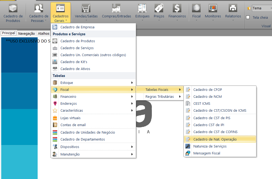The width and height of the screenshot is (272, 179).
Task: Click the Mensagem Fiscal menu entry
Action: click(207, 153)
